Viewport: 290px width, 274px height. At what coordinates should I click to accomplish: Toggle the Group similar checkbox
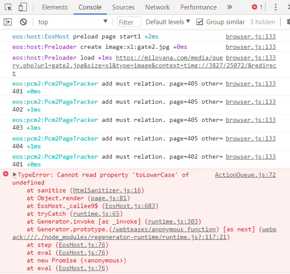point(200,22)
